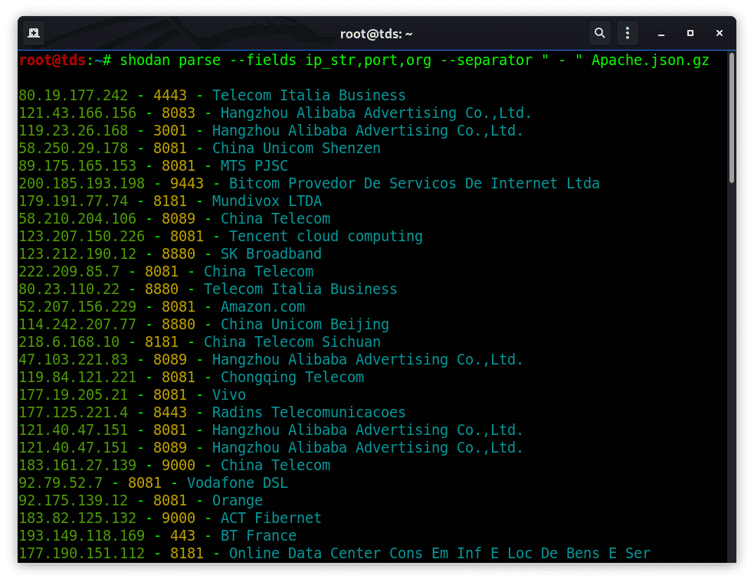Image resolution: width=754 pixels, height=582 pixels.
Task: Click the word shodan in the command
Action: pos(145,60)
